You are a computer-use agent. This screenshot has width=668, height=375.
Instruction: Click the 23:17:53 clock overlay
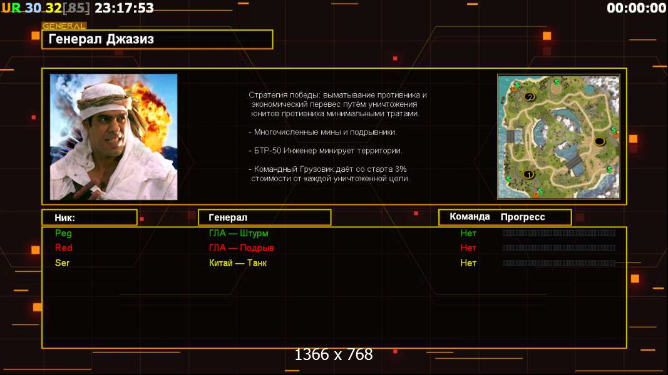(x=124, y=7)
